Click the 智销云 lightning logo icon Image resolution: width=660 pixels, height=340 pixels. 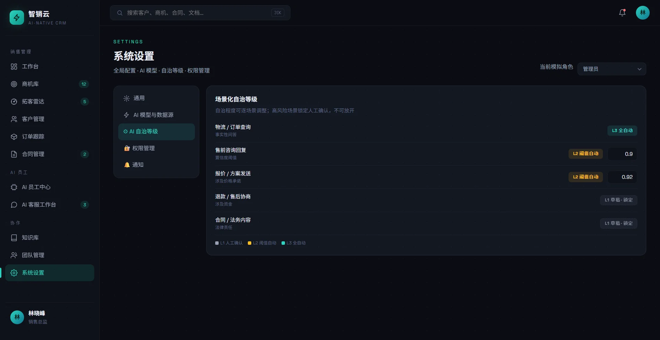coord(17,18)
